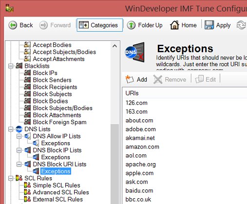Select baidu.com in URI list
Viewport: 247px width, 204px height.
(x=139, y=190)
